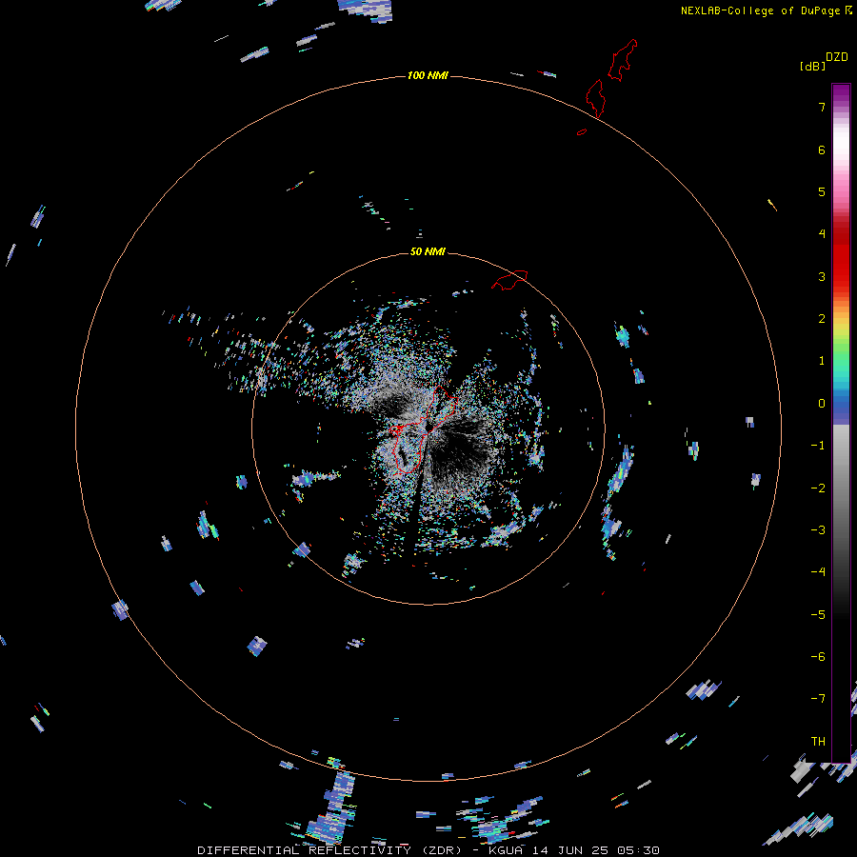Click the DZD legend title

click(837, 57)
